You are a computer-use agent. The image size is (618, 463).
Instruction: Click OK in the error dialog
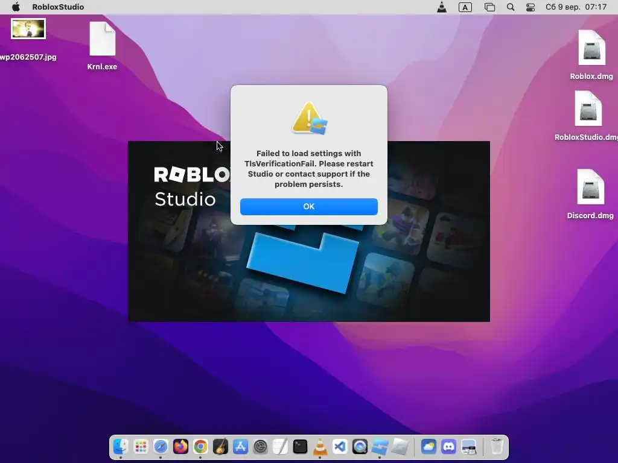coord(308,207)
